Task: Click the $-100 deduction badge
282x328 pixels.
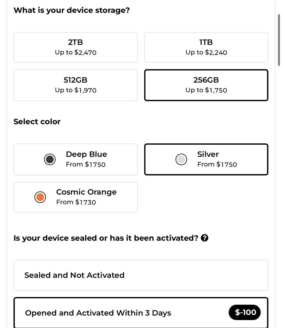Action: [245, 312]
